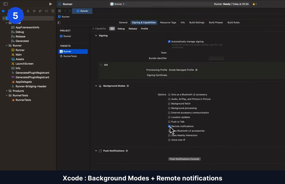
Task: Enable Push to Talk mode
Action: 169,122
